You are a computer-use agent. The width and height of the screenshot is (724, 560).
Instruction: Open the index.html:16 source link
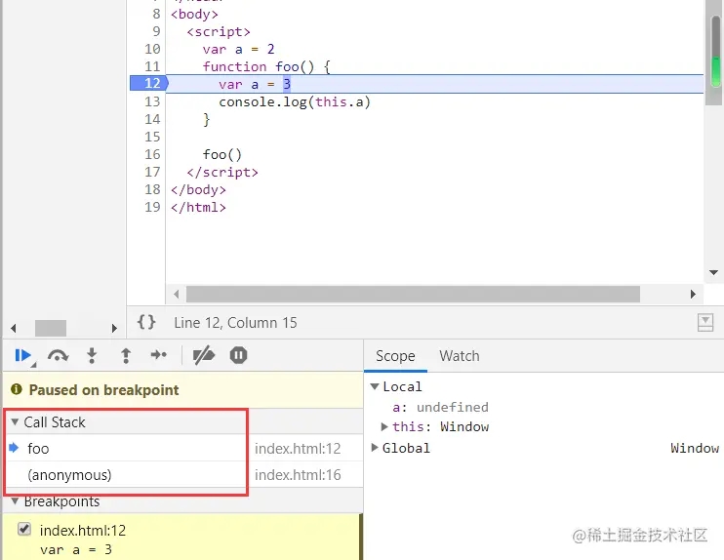298,474
